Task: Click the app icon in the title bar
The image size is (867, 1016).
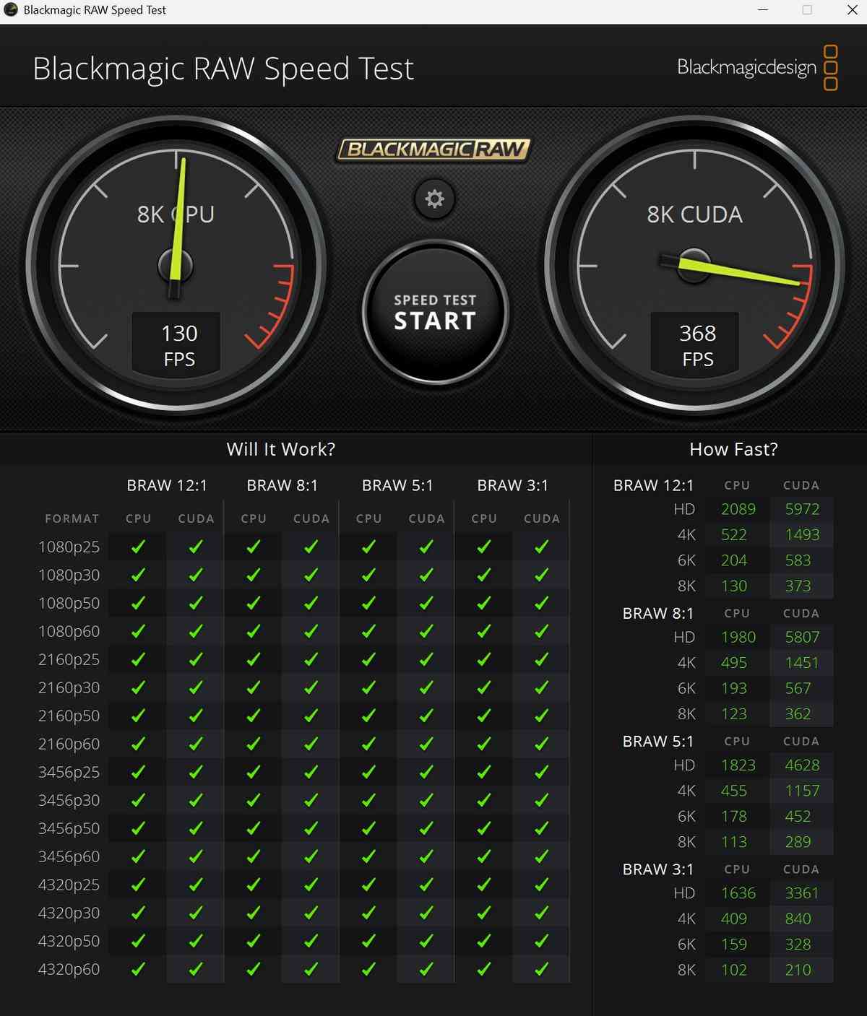Action: [11, 10]
